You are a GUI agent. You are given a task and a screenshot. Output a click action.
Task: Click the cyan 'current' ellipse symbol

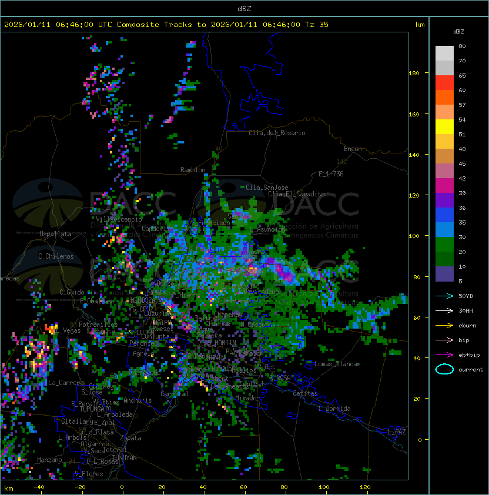coord(444,369)
